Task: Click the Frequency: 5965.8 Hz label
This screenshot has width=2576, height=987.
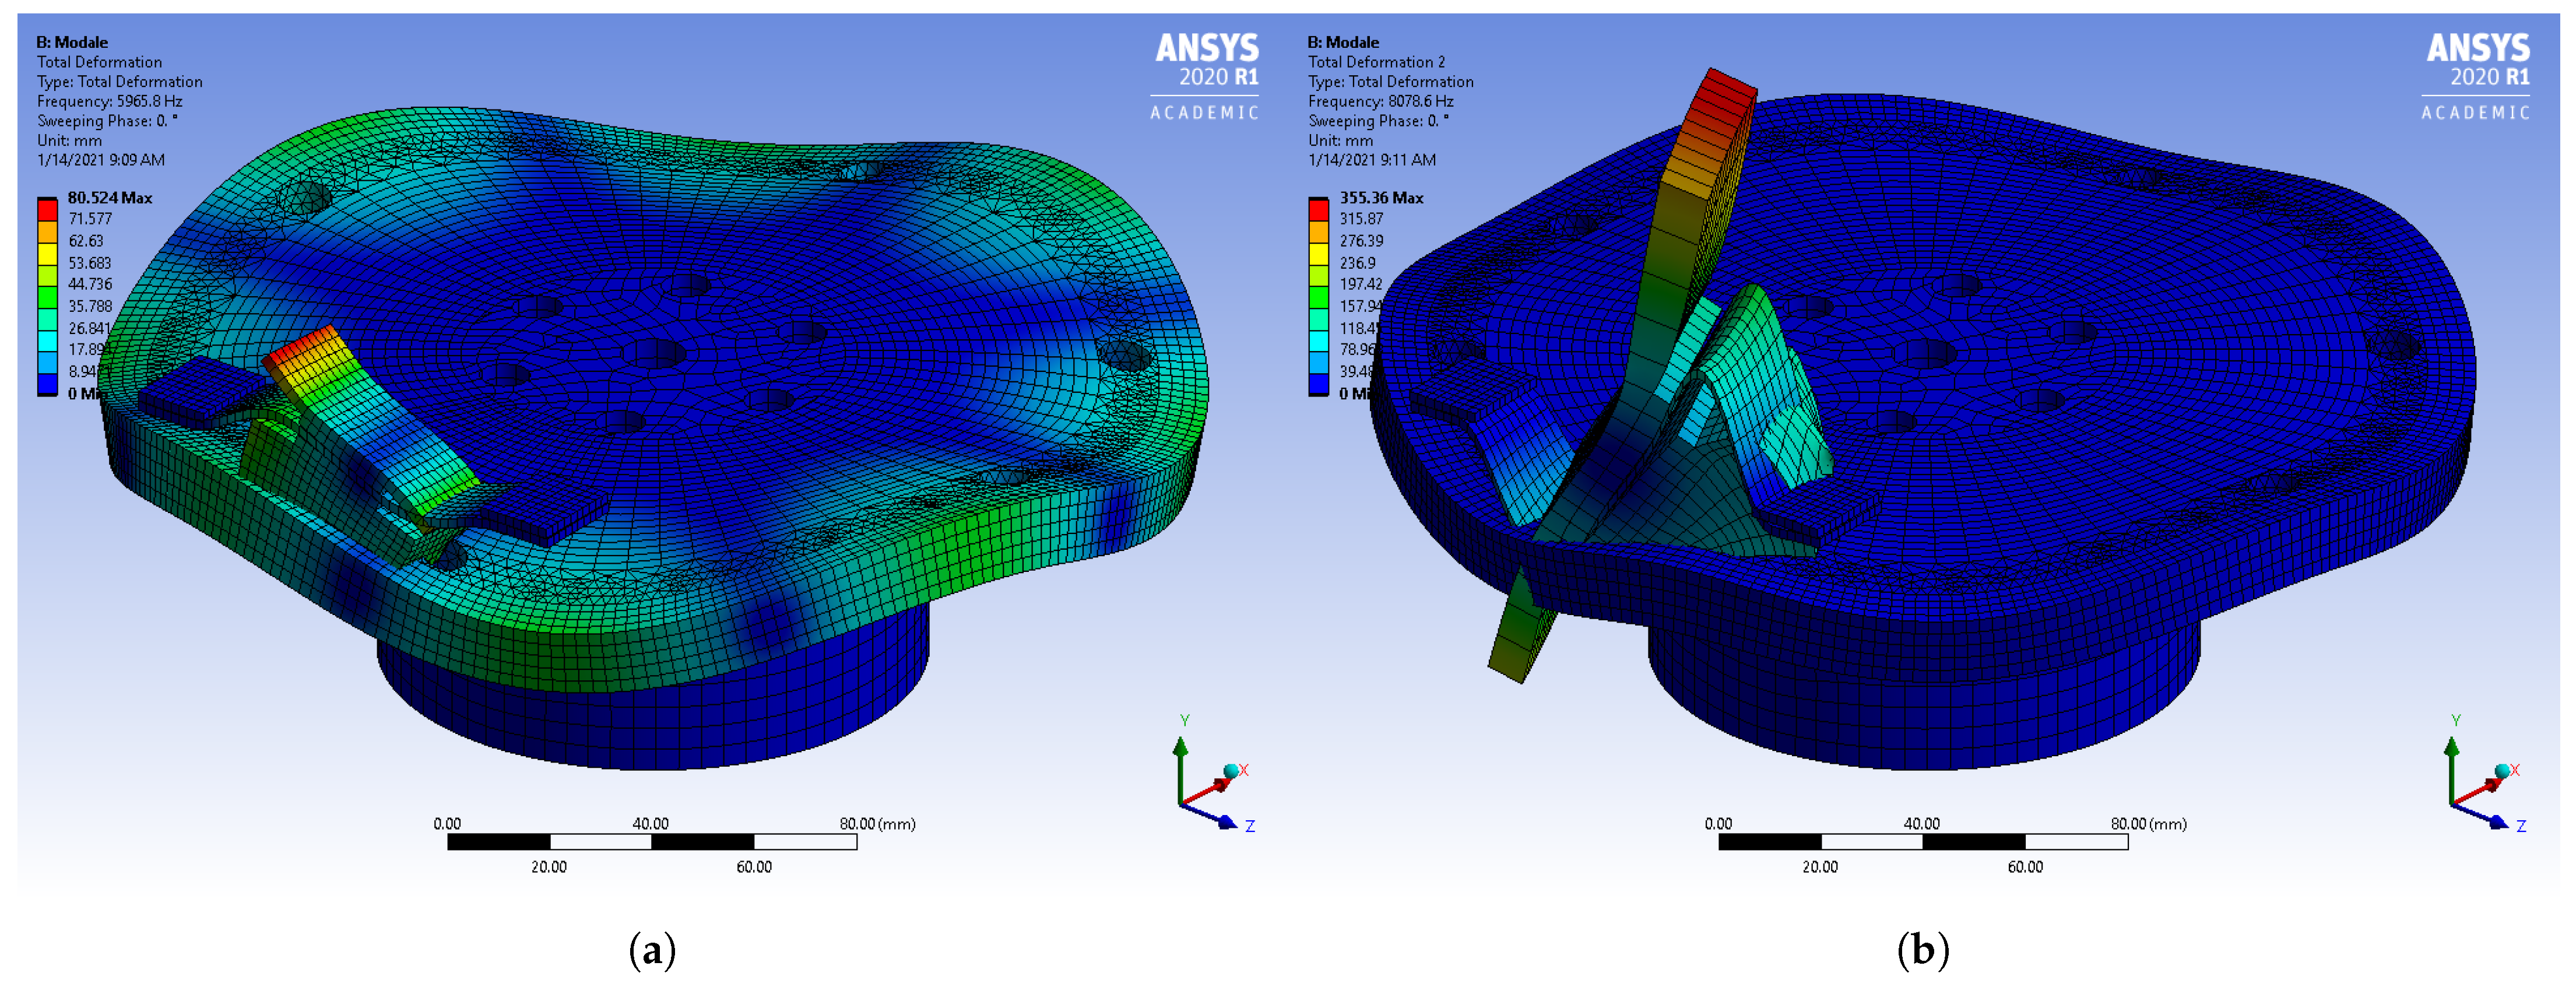Action: [x=109, y=101]
